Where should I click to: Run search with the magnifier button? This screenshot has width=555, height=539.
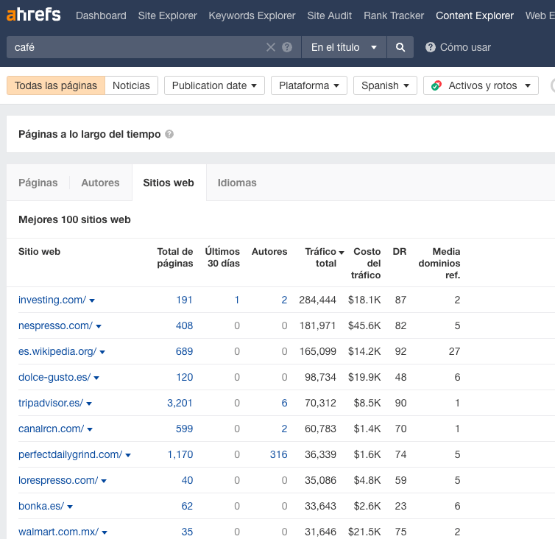(x=400, y=47)
